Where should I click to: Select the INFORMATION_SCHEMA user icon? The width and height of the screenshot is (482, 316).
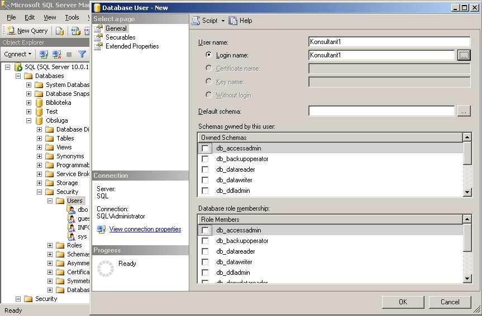pyautogui.click(x=71, y=227)
